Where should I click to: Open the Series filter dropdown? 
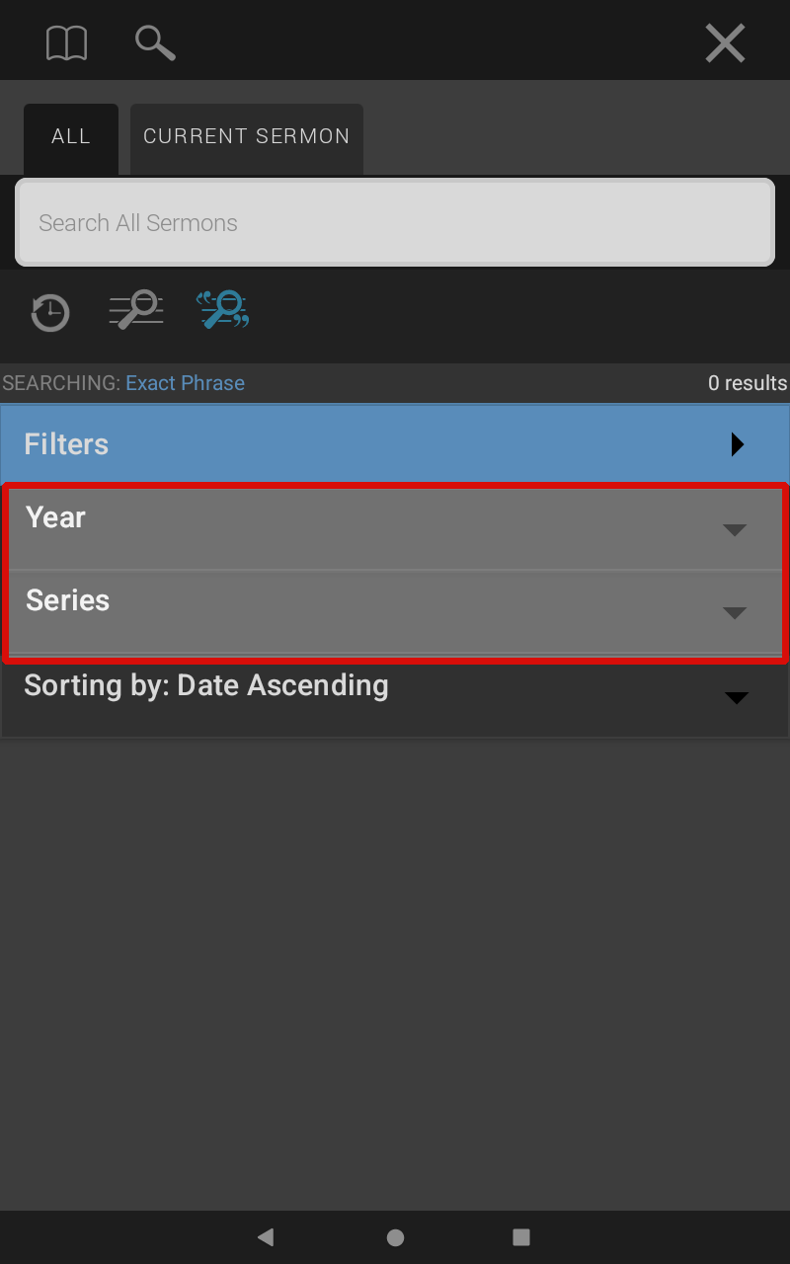click(395, 611)
